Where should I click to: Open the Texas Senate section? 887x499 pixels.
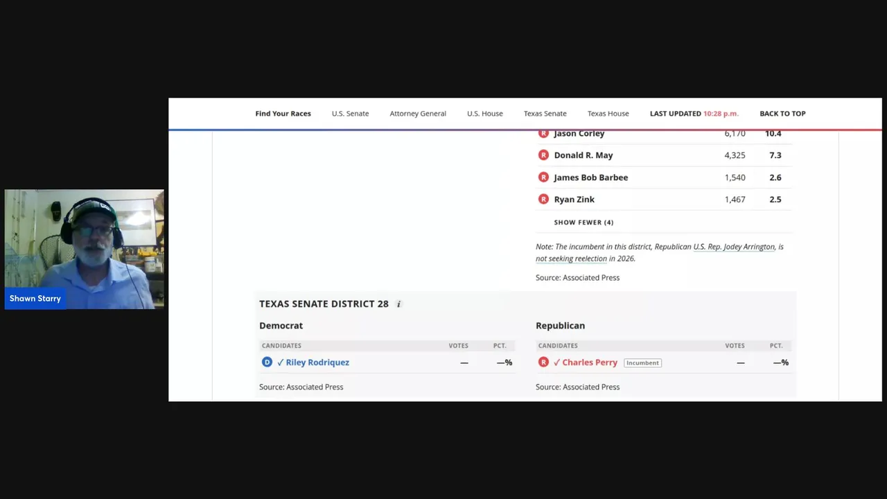(x=545, y=114)
